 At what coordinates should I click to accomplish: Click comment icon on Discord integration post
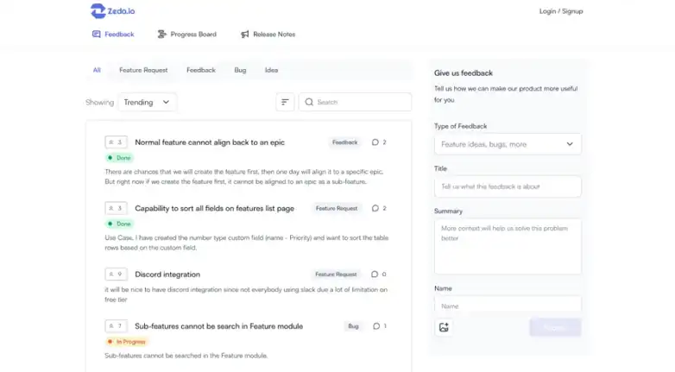[375, 274]
